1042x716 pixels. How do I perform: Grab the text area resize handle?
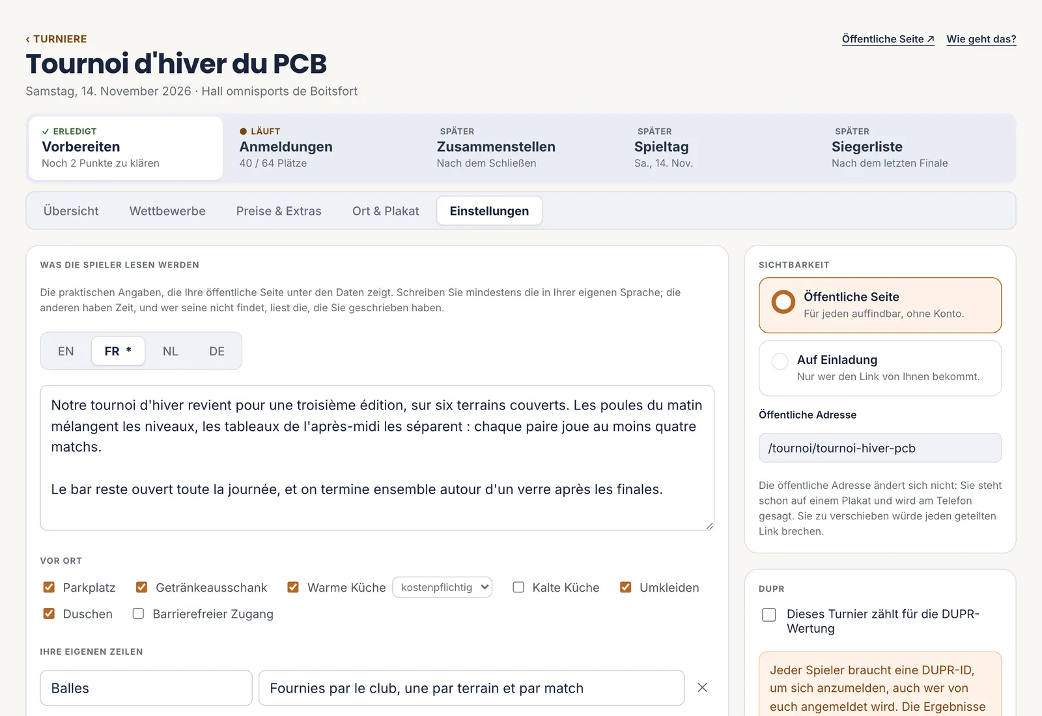coord(709,525)
